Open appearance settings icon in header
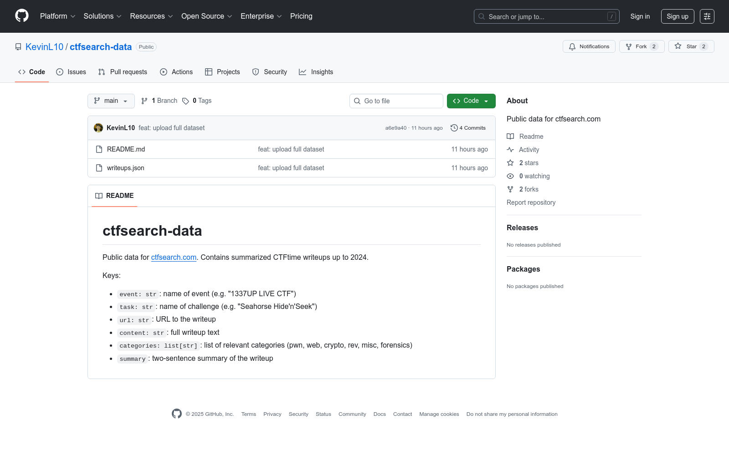Image resolution: width=729 pixels, height=455 pixels. click(x=707, y=16)
